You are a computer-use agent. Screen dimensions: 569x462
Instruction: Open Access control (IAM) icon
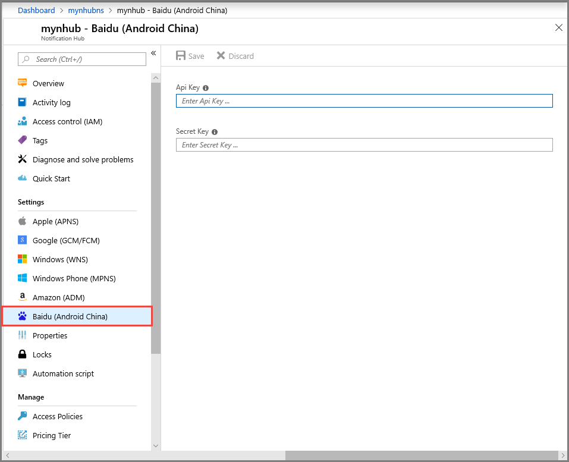(x=23, y=121)
